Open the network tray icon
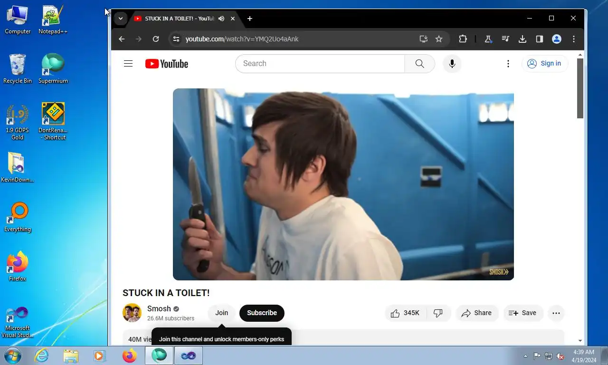Viewport: 608px width, 365px height. [549, 356]
